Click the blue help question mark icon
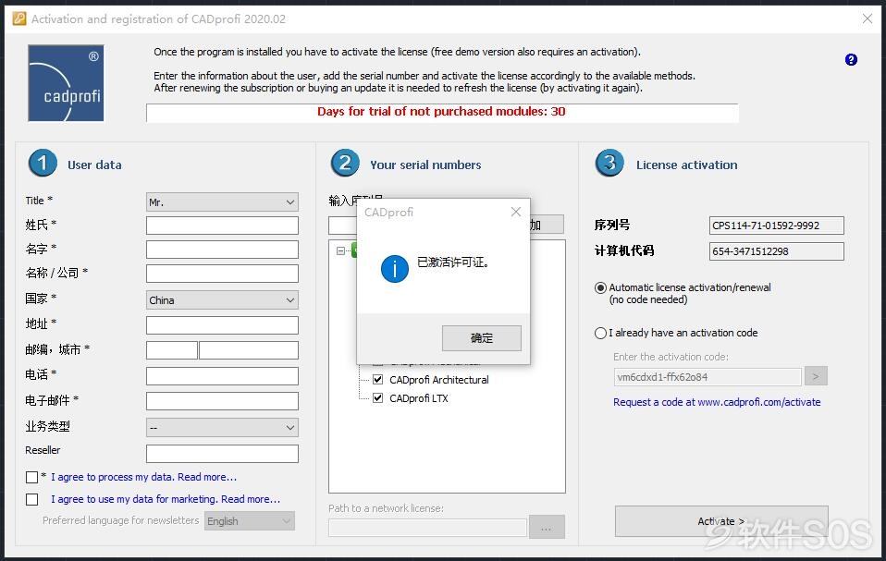Image resolution: width=886 pixels, height=561 pixels. point(851,60)
